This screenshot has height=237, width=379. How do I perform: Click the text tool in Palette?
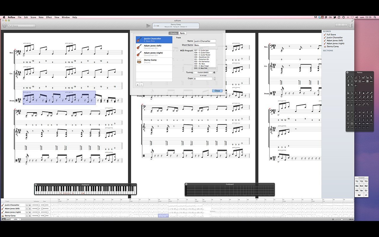[371, 81]
